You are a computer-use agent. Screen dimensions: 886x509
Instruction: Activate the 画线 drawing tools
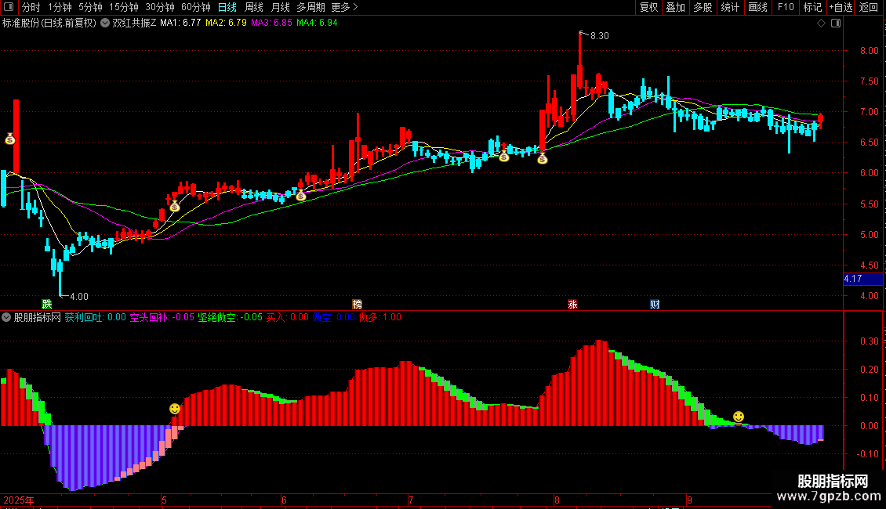757,7
